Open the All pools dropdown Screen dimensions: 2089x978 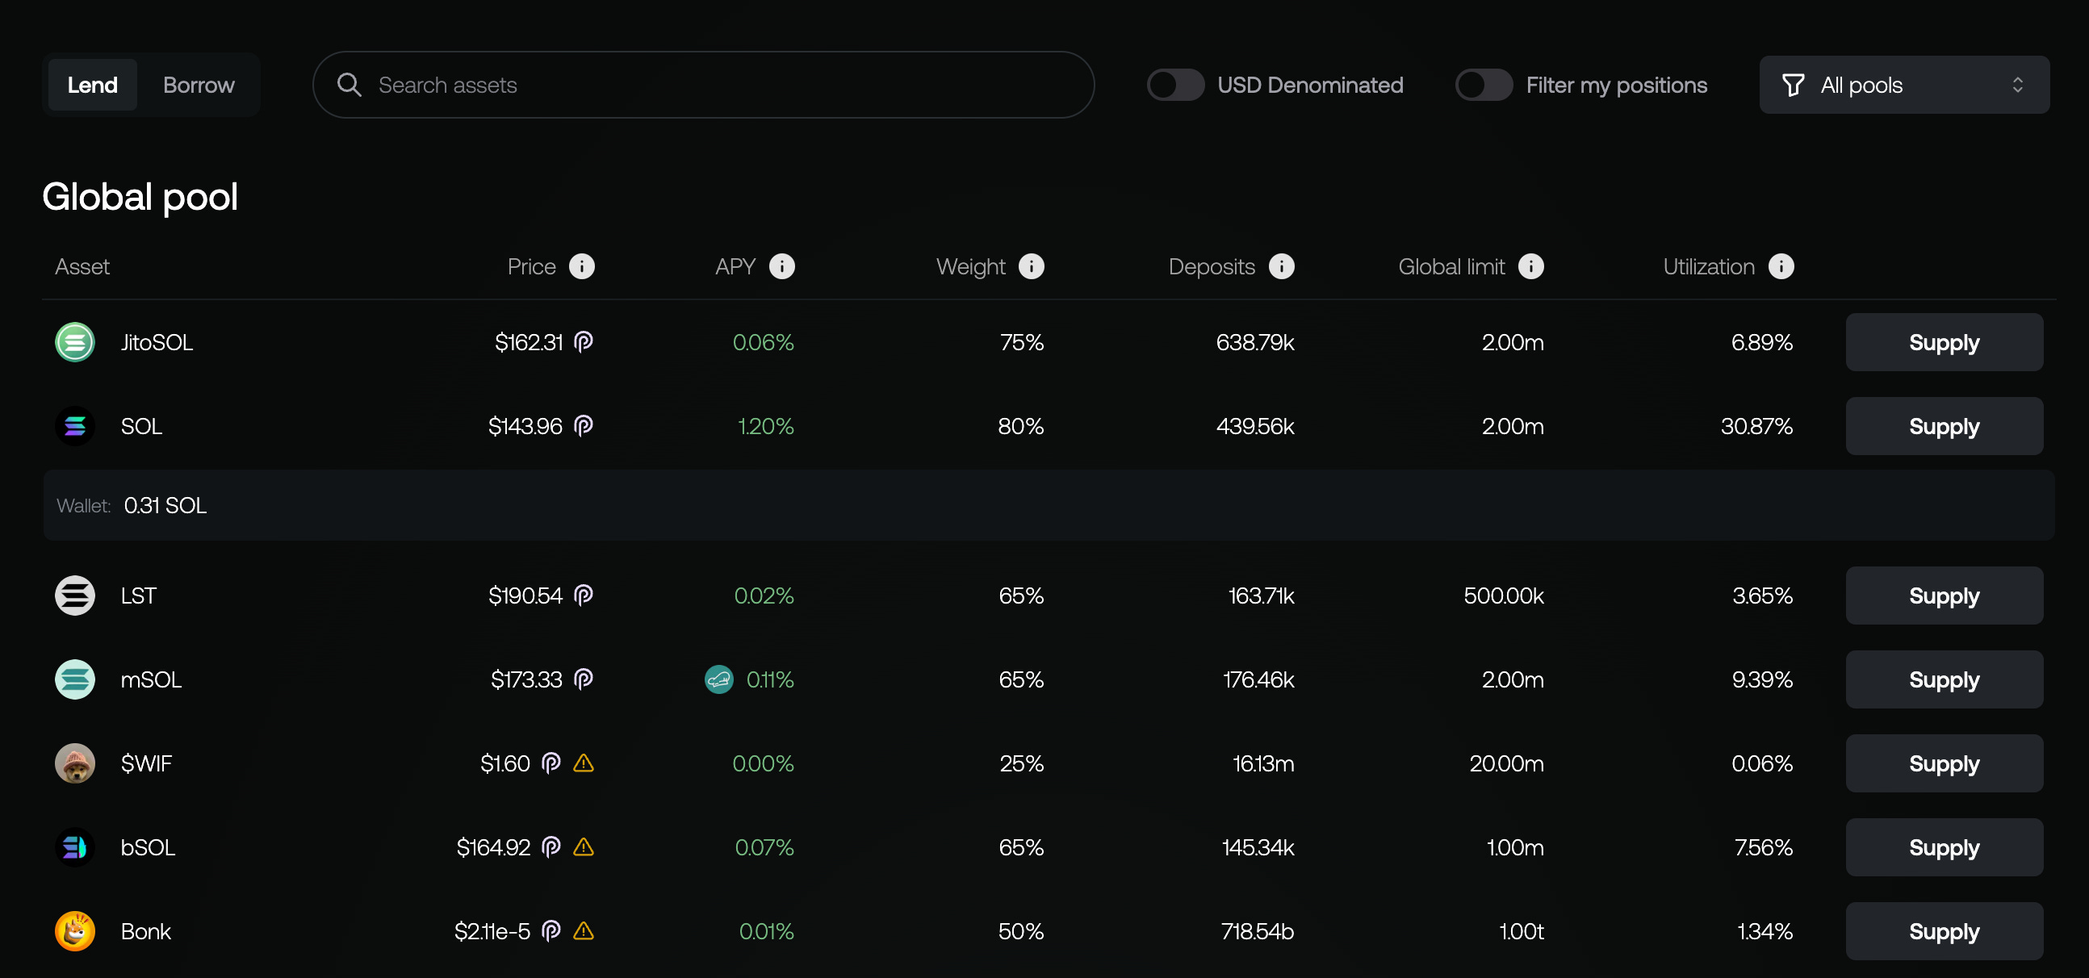[1903, 86]
